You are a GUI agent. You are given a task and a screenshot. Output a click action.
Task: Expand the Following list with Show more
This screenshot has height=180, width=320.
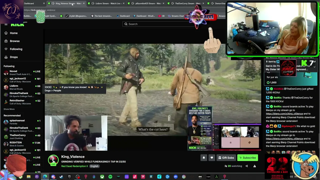point(9,109)
